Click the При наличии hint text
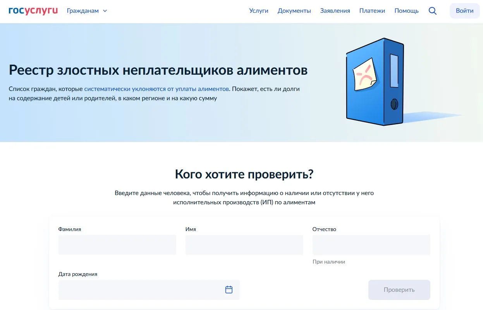This screenshot has width=483, height=310. click(329, 262)
